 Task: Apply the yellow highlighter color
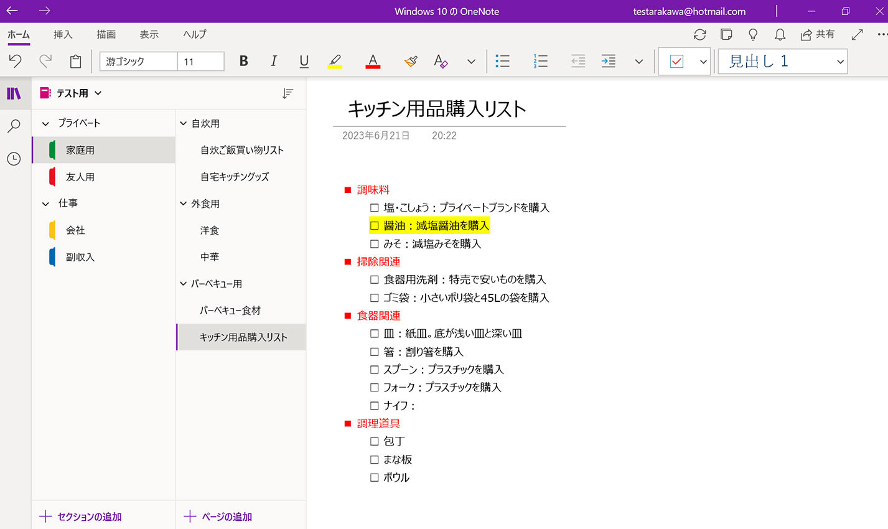click(335, 61)
